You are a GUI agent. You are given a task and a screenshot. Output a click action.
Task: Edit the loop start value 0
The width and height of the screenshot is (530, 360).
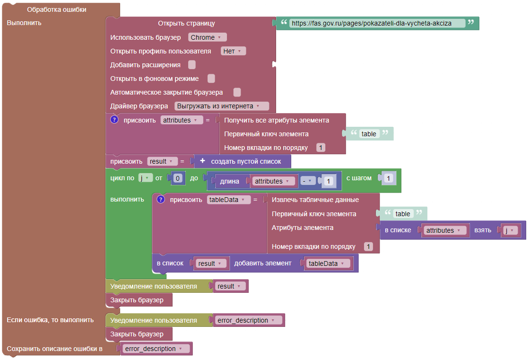[x=178, y=178]
